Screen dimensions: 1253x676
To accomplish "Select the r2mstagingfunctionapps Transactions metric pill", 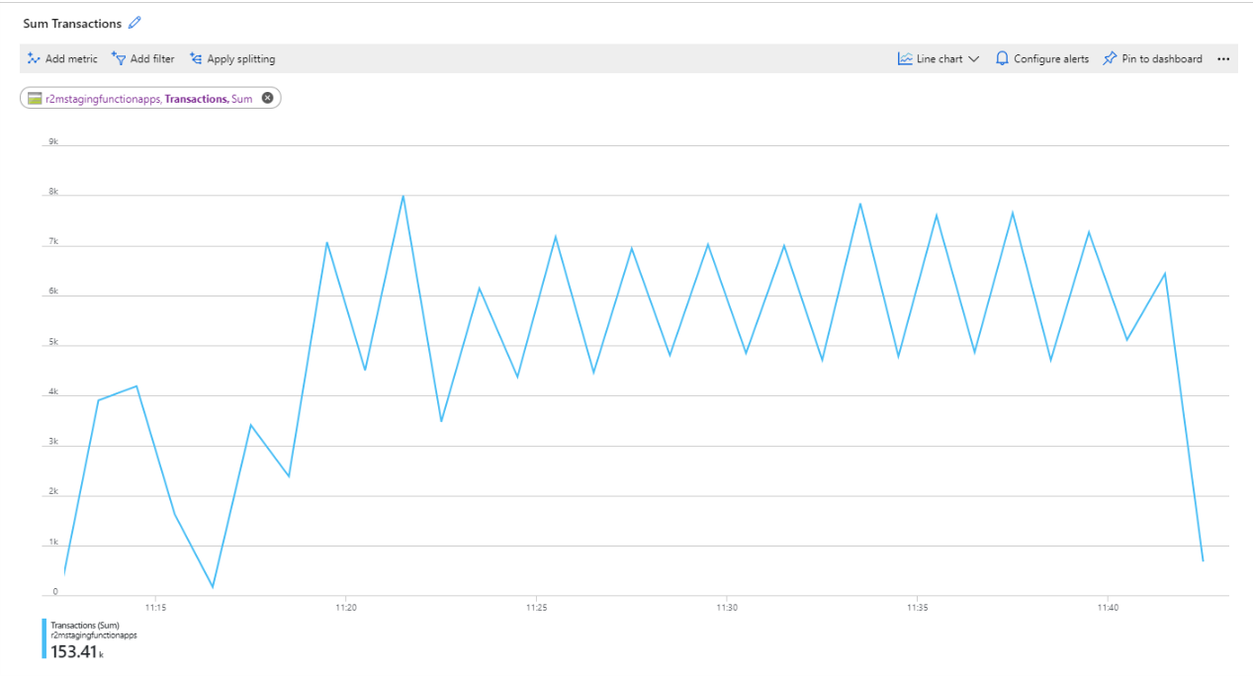I will pyautogui.click(x=150, y=99).
